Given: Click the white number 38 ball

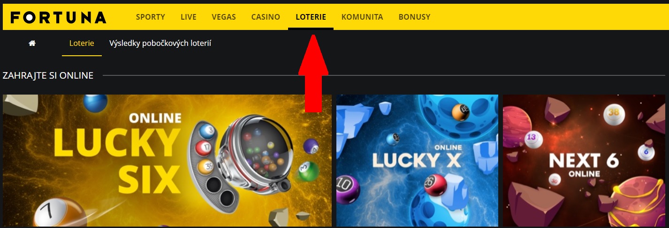Looking at the screenshot, I should (x=614, y=112).
